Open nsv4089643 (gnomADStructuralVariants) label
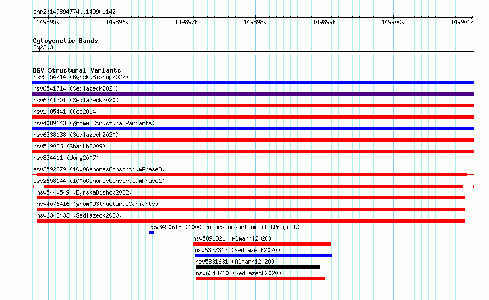This screenshot has width=489, height=300. tap(94, 123)
